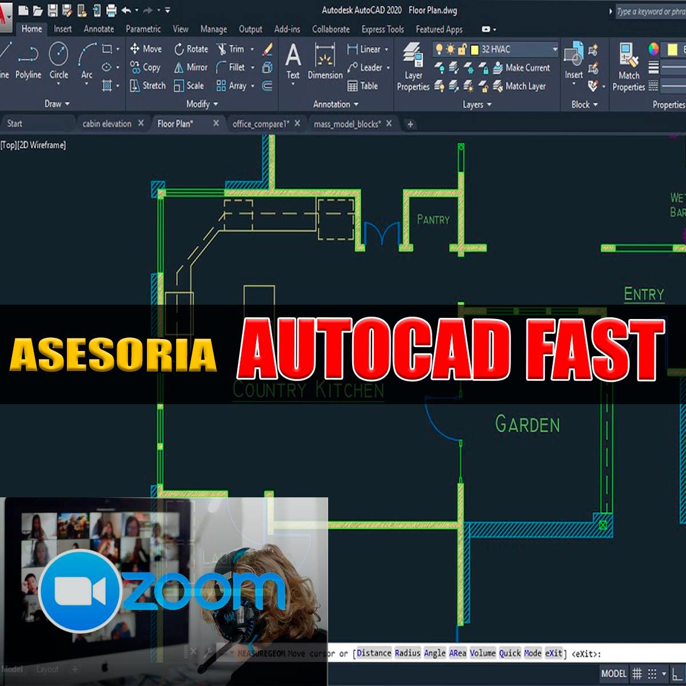Click the Stretch tool

(x=147, y=86)
